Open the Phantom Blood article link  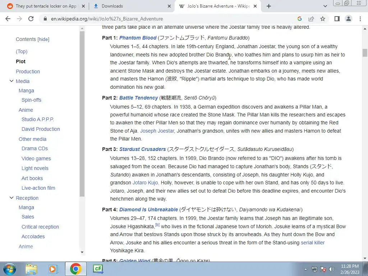138,38
